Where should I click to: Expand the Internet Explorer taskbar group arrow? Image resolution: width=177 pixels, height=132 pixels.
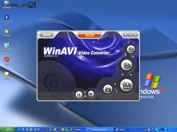(113, 130)
